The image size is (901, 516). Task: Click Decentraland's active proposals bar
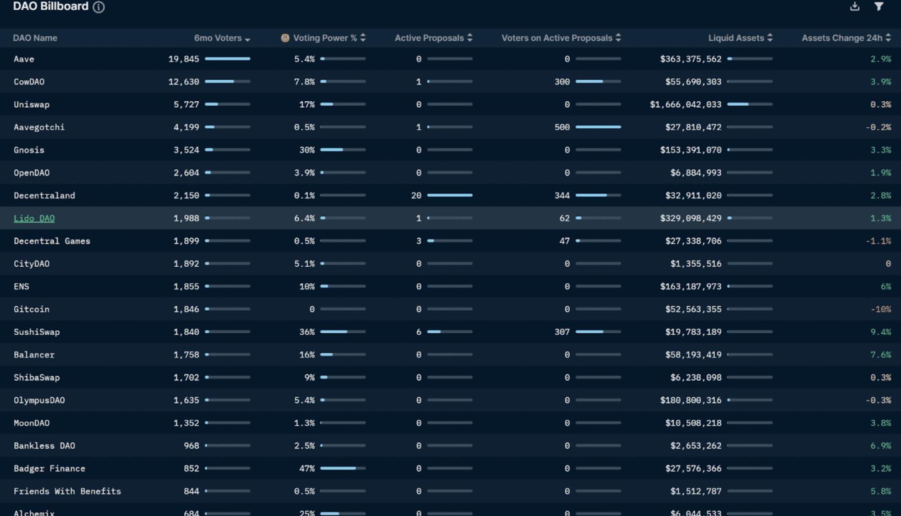tap(450, 195)
